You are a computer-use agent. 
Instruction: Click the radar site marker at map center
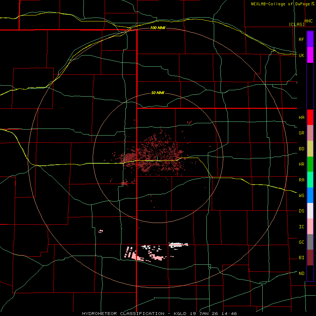click(158, 158)
